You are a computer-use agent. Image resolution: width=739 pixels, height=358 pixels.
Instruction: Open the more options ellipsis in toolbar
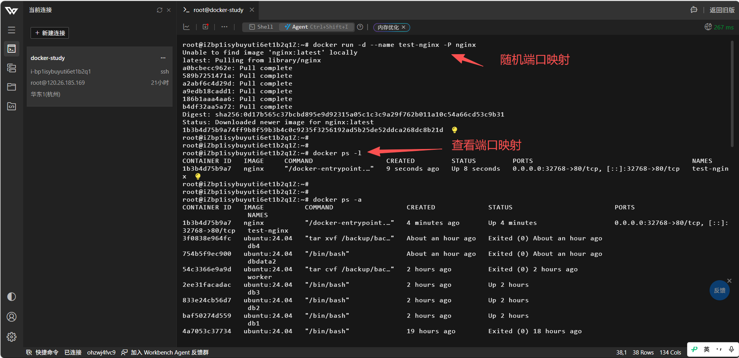[224, 27]
